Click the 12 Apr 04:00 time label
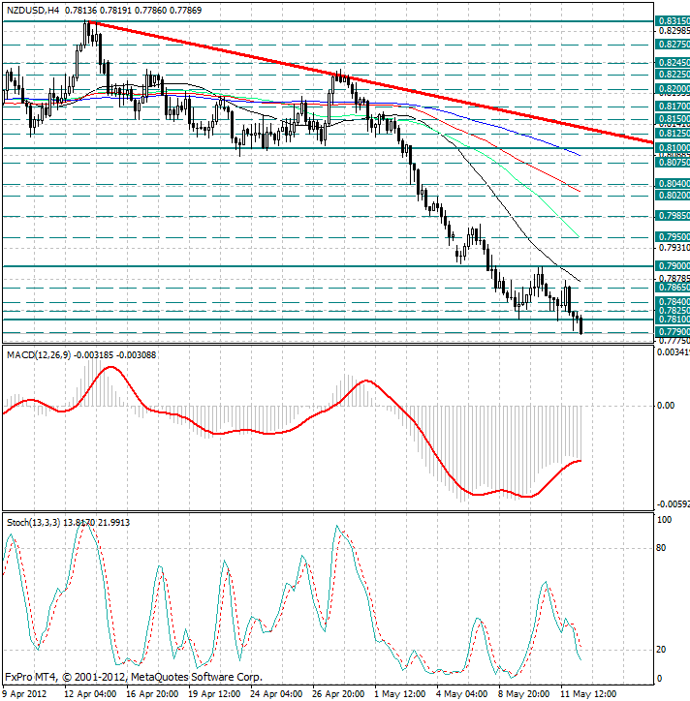This screenshot has width=690, height=701. [91, 694]
